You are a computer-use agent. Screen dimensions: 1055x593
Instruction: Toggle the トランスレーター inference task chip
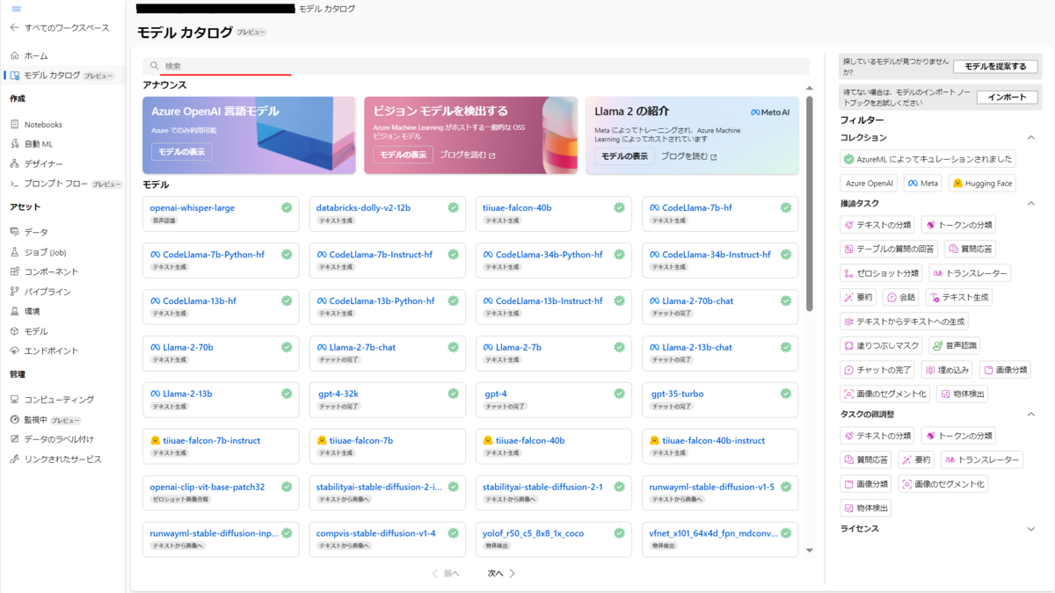point(969,273)
